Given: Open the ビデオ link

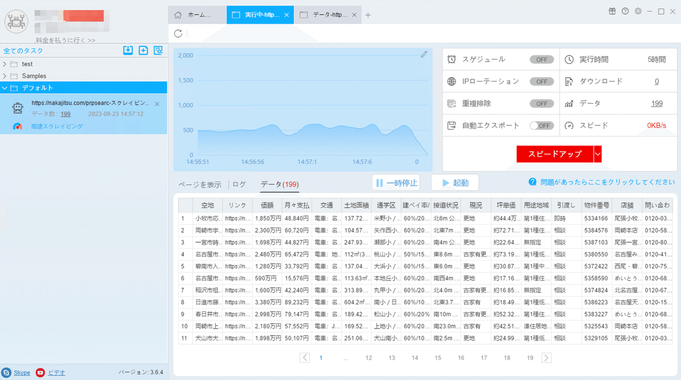Looking at the screenshot, I should point(56,373).
